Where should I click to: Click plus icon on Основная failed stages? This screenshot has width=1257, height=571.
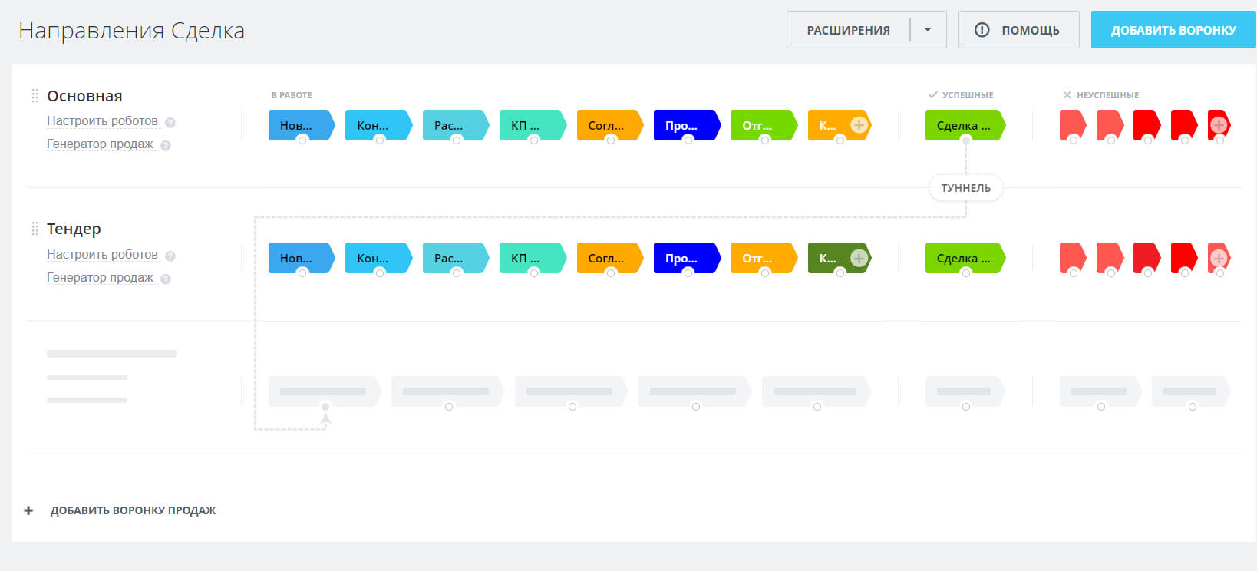(1218, 125)
